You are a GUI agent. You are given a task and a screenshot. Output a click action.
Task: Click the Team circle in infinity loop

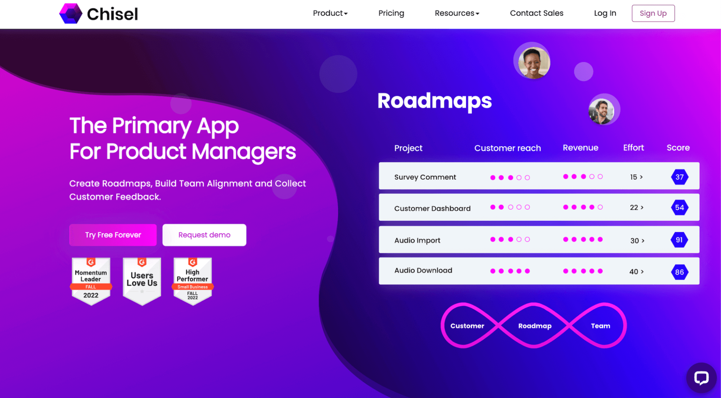599,325
